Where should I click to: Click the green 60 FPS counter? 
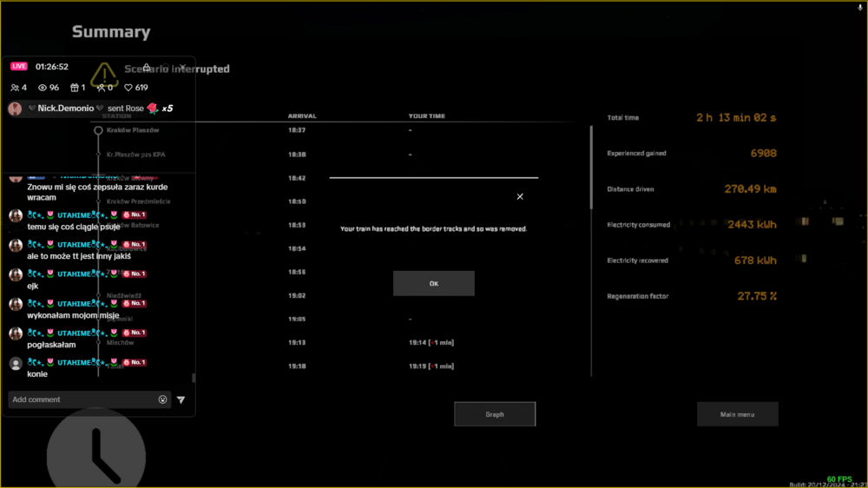839,479
